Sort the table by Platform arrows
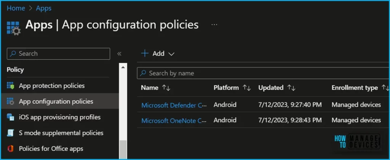 coord(247,88)
